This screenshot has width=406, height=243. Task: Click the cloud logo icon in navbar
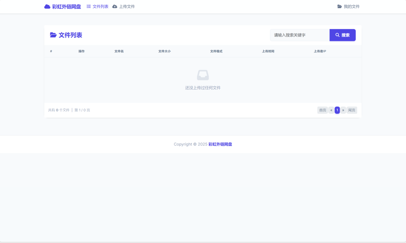point(47,7)
